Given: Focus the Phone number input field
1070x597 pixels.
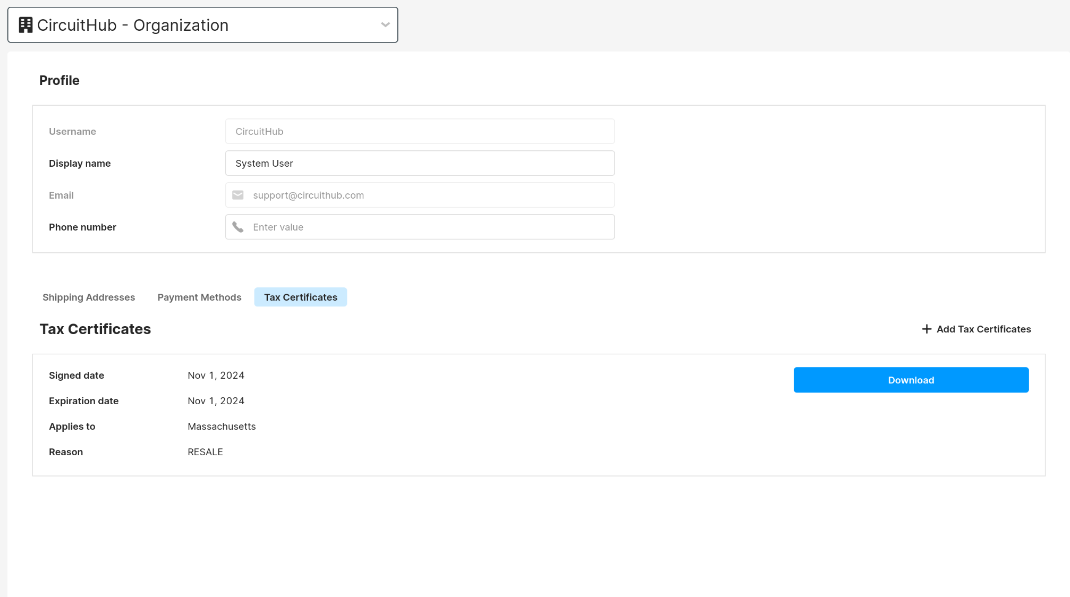Looking at the screenshot, I should coord(430,227).
